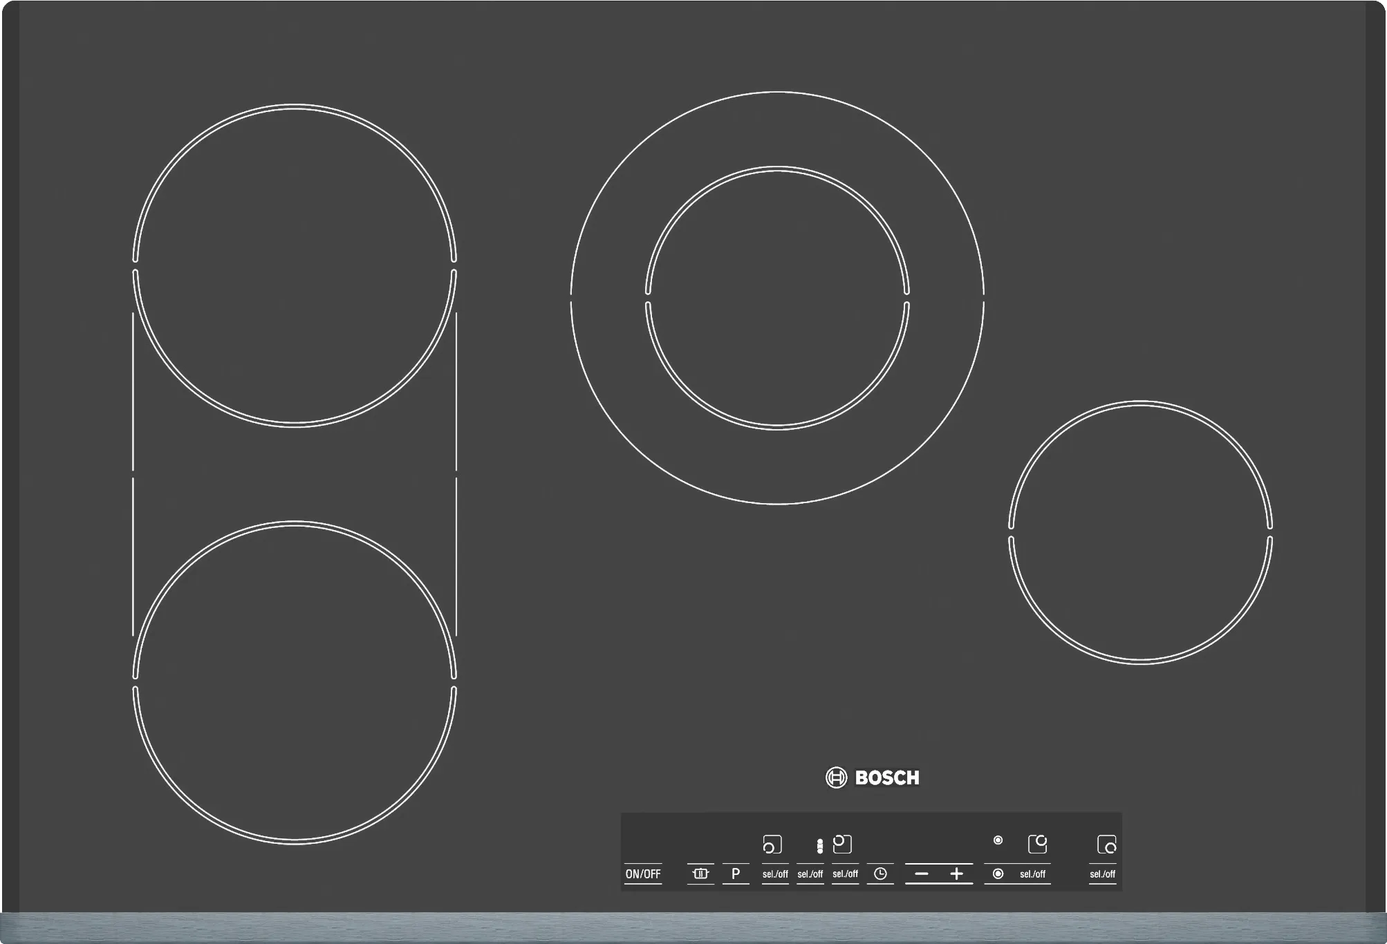Tap the center burner position indicator icon
The height and width of the screenshot is (944, 1387).
(x=1037, y=844)
